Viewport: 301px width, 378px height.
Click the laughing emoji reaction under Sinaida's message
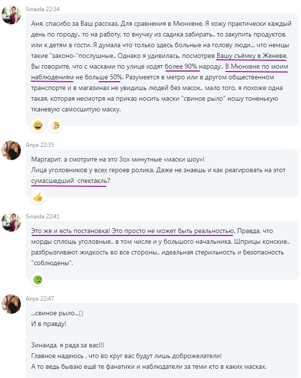tap(38, 126)
